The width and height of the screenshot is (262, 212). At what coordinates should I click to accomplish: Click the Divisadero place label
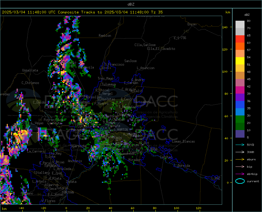tap(142, 102)
